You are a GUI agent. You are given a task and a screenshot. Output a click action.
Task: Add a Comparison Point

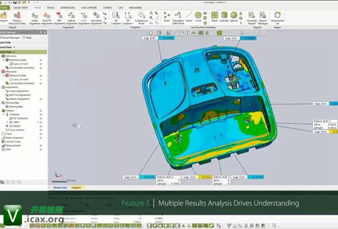coord(141,18)
